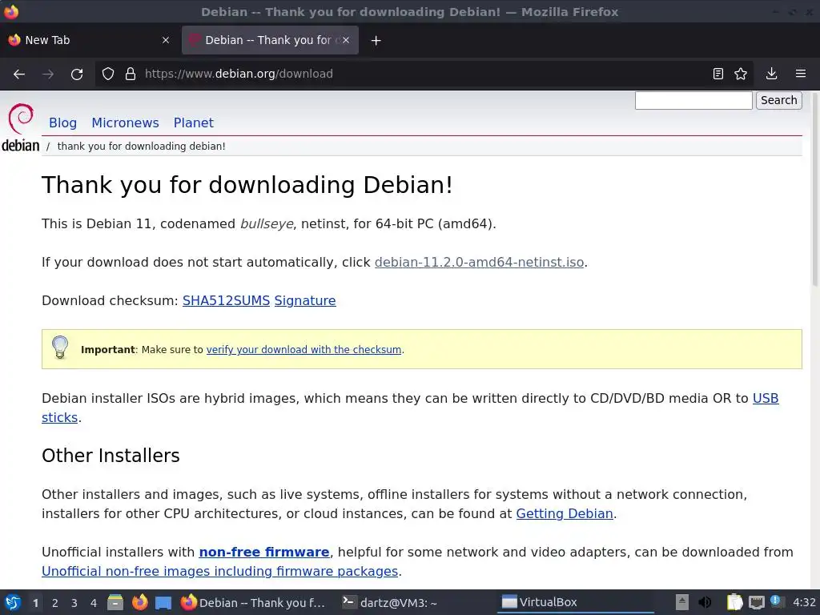Open the Blog navigation link
Image resolution: width=820 pixels, height=615 pixels.
coord(62,123)
